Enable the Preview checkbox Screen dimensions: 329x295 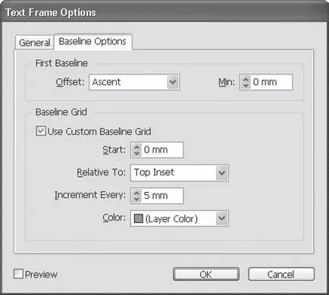pyautogui.click(x=18, y=274)
